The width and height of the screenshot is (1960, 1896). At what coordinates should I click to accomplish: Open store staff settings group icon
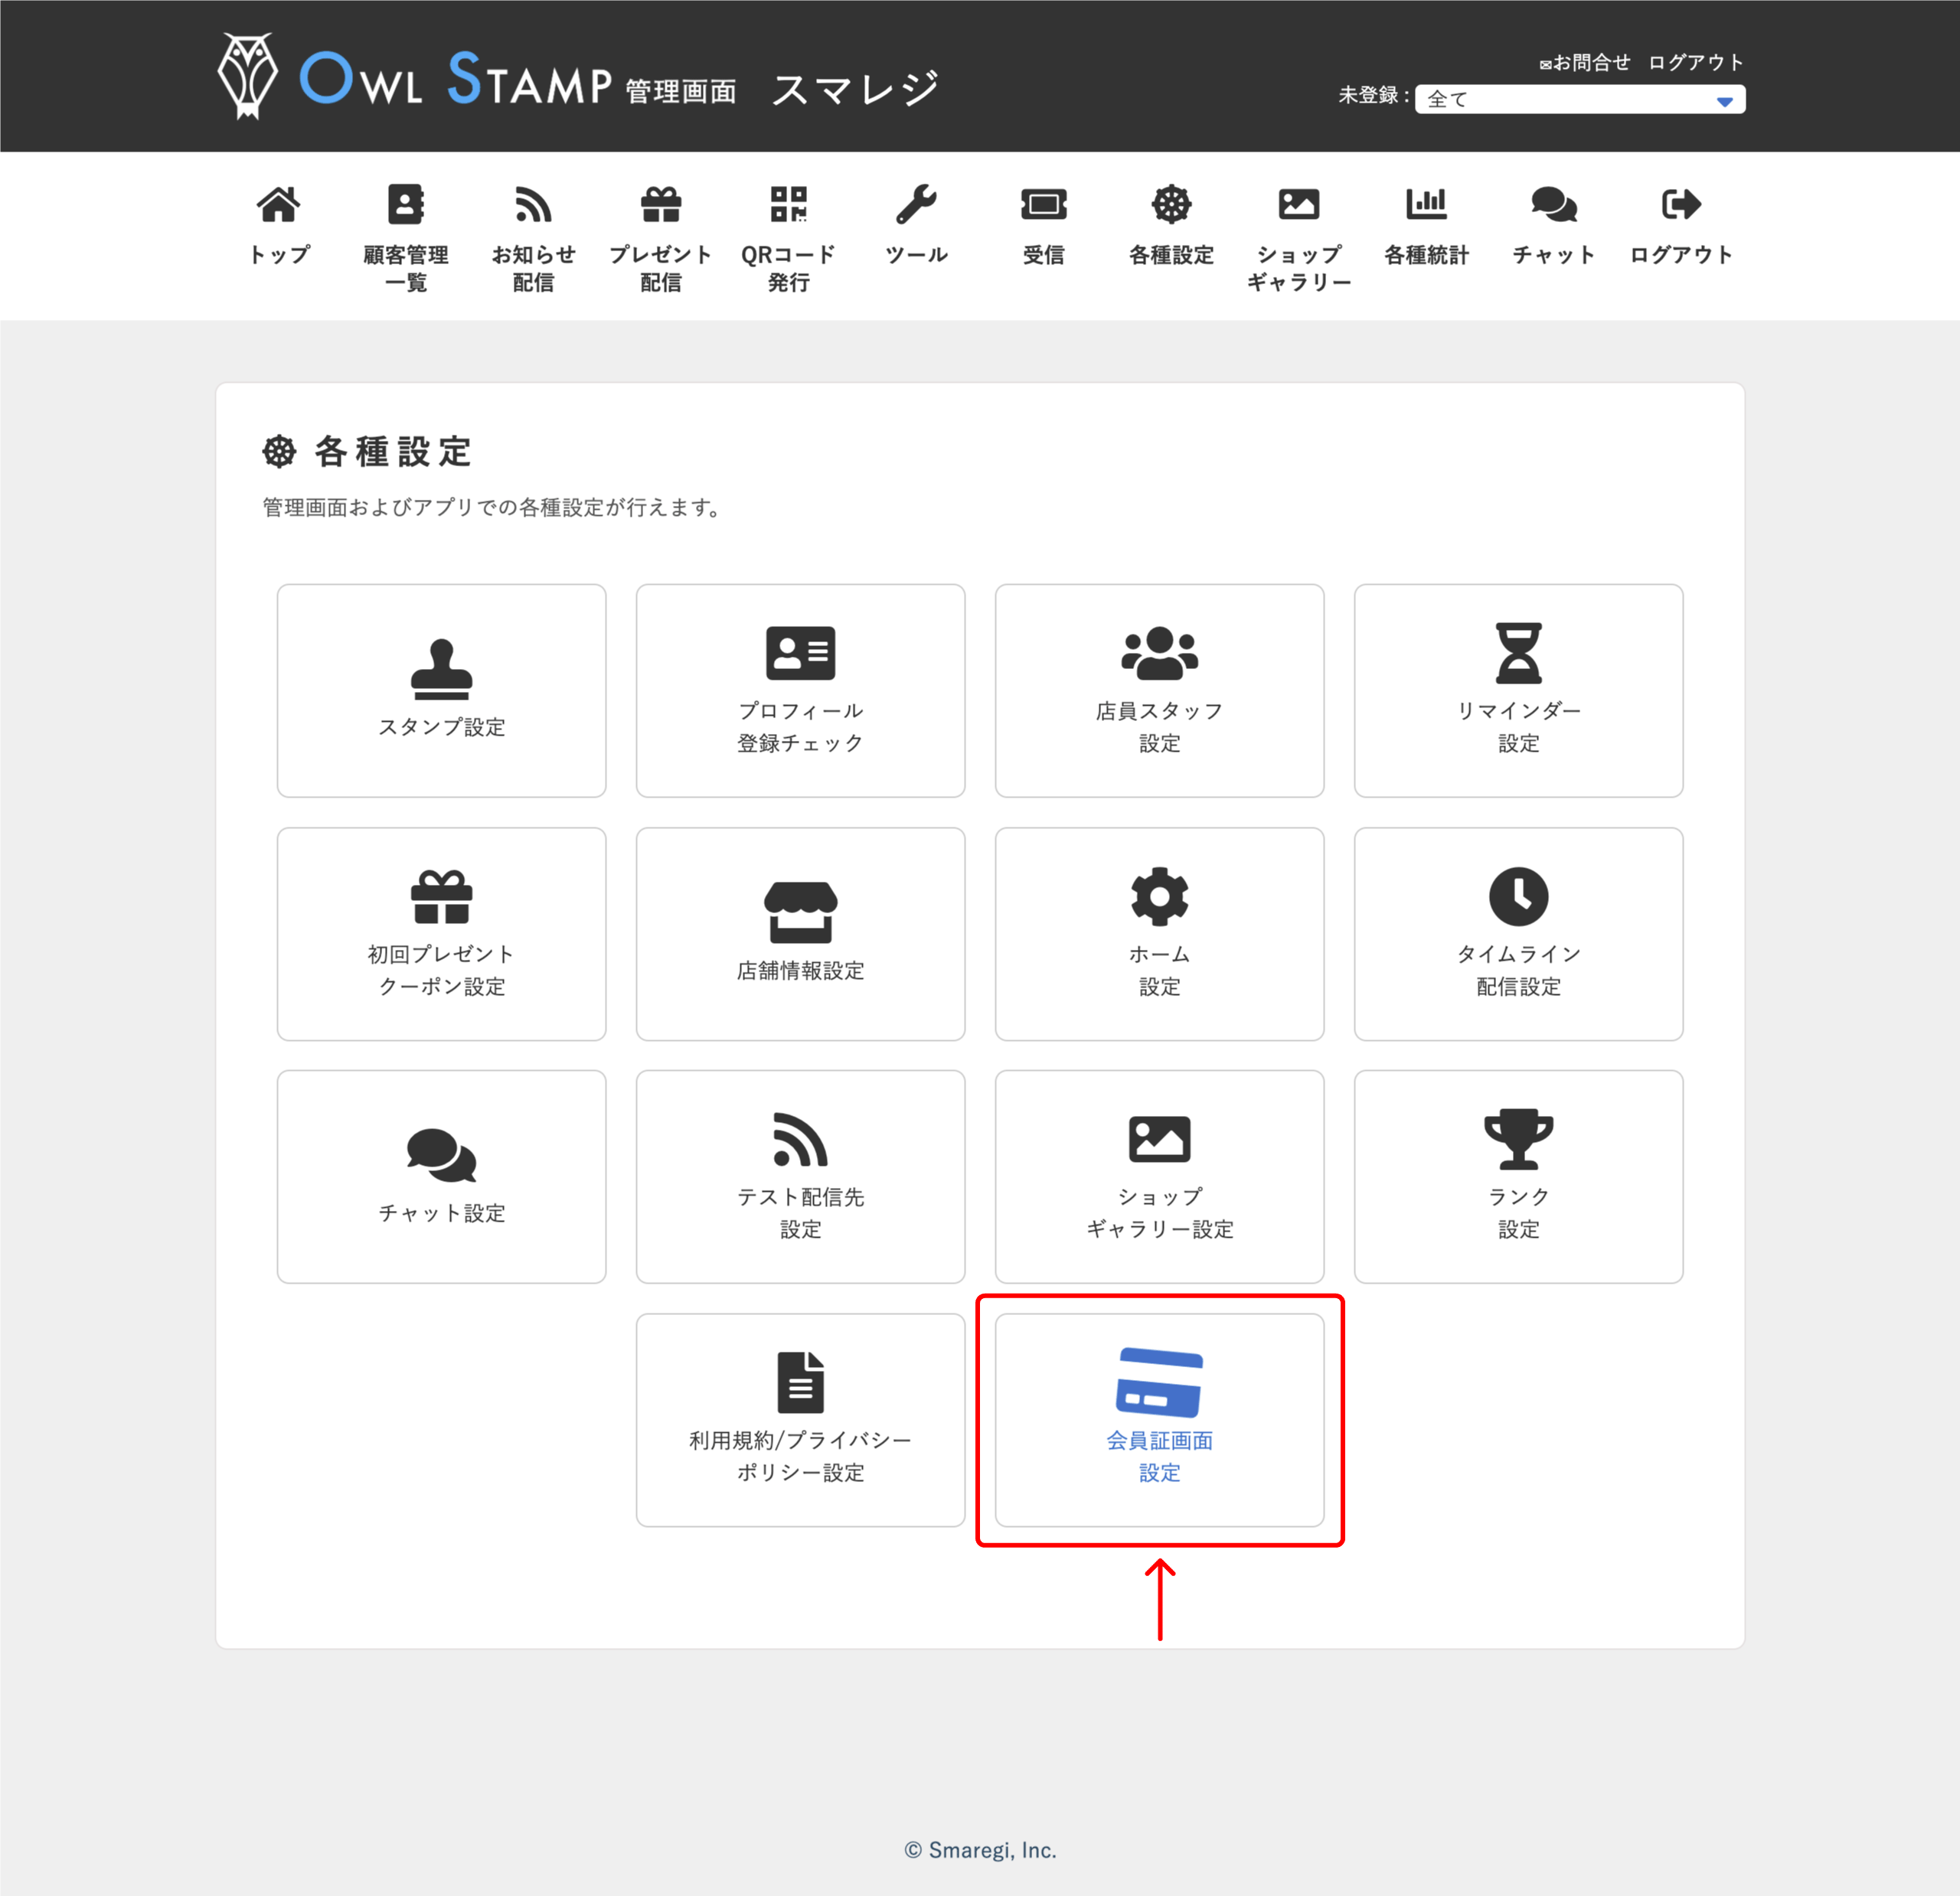pos(1159,652)
